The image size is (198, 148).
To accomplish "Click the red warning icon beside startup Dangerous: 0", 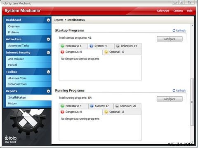I will pyautogui.click(x=62, y=52).
